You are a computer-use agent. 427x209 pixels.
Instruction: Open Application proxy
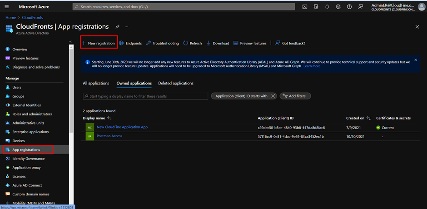click(x=26, y=168)
